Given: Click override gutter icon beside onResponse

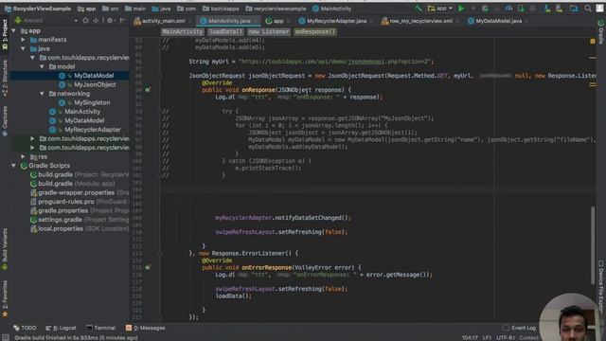Looking at the screenshot, I should [148, 90].
